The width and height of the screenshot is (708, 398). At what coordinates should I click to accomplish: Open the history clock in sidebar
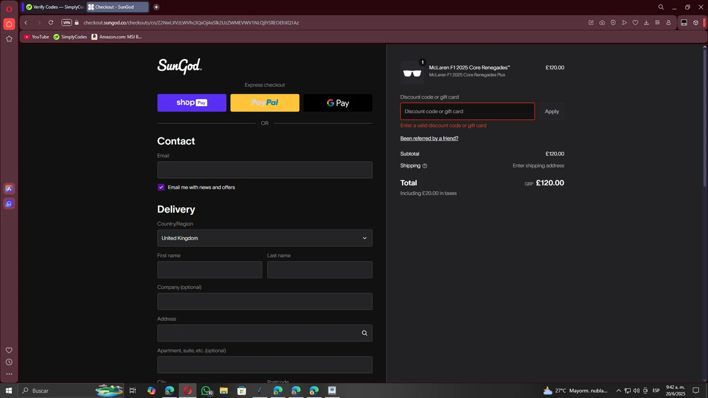point(9,362)
